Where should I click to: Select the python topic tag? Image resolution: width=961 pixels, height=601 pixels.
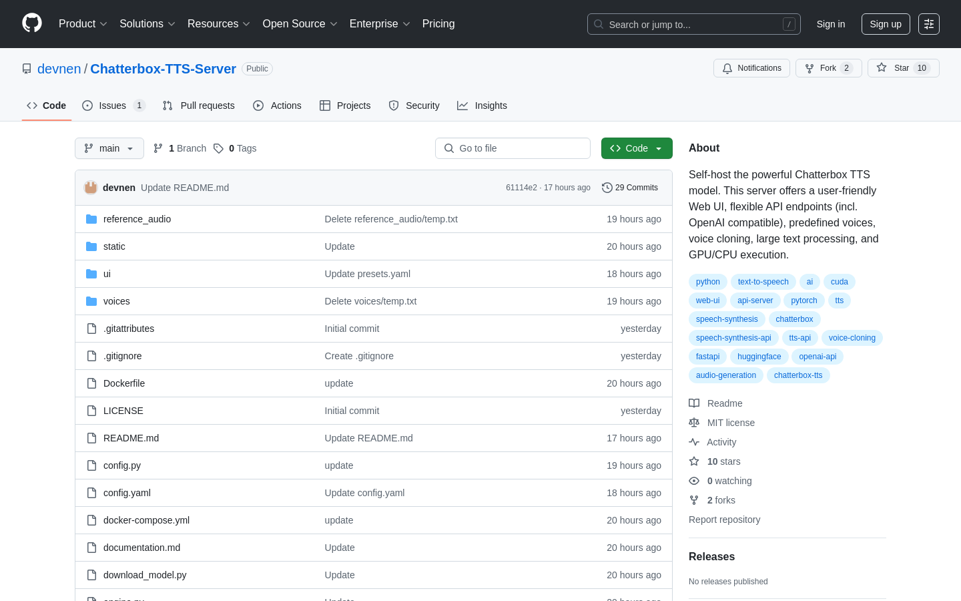point(707,282)
